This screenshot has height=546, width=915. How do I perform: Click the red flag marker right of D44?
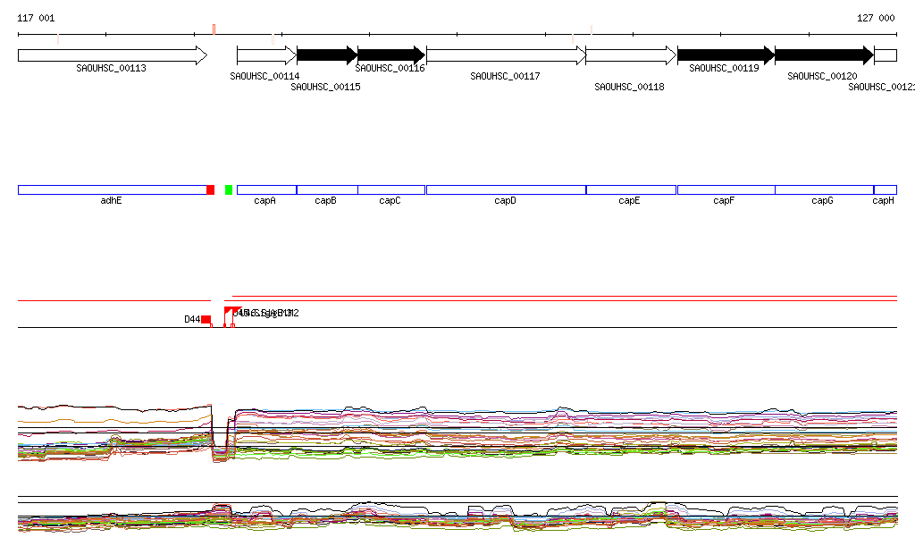coord(231,312)
